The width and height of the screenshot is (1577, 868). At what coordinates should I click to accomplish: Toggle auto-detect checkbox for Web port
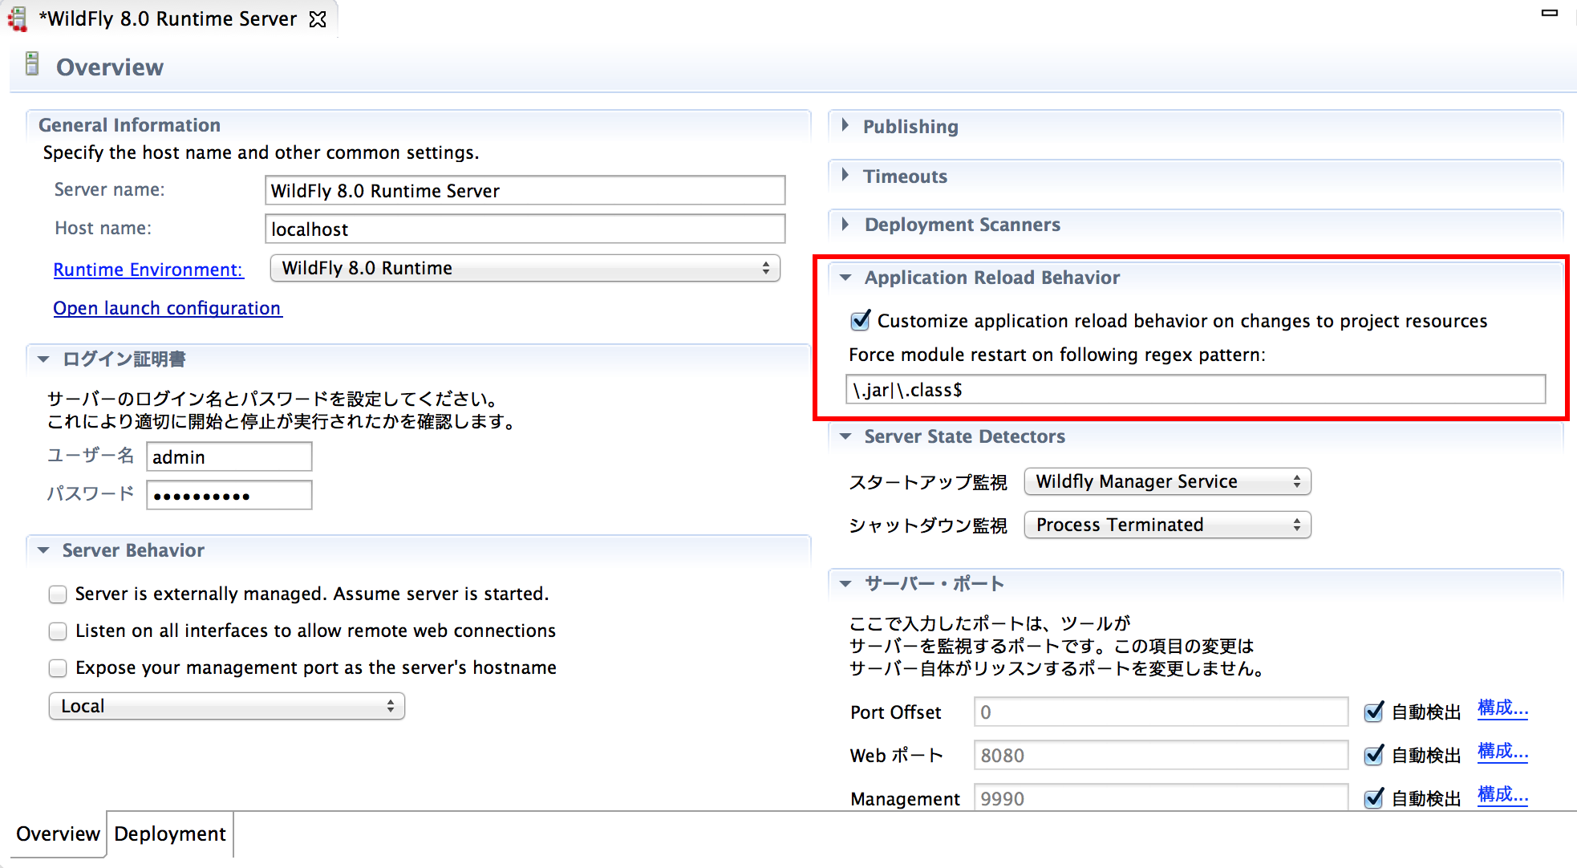[1374, 755]
